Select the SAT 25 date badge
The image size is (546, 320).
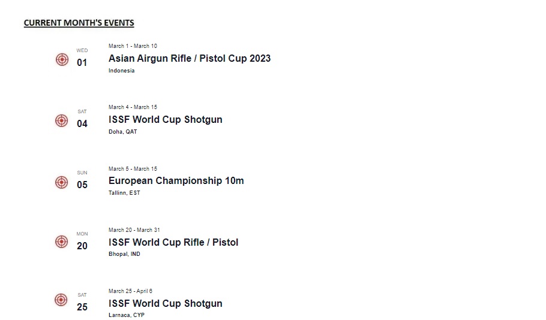point(82,303)
